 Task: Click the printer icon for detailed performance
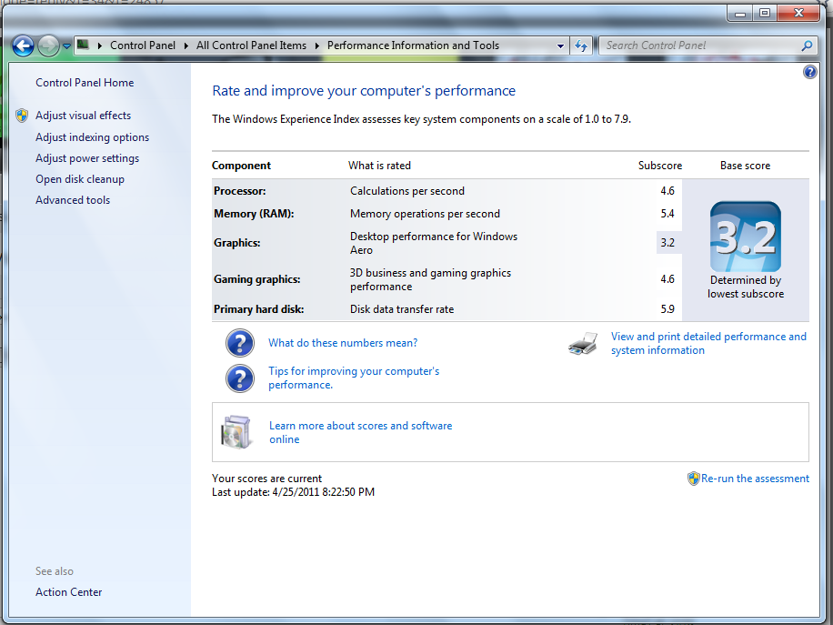tap(583, 344)
